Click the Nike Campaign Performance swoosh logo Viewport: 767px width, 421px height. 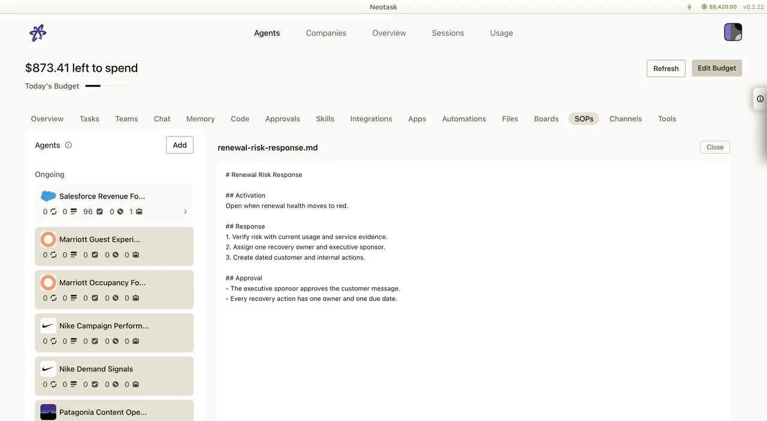coord(49,326)
